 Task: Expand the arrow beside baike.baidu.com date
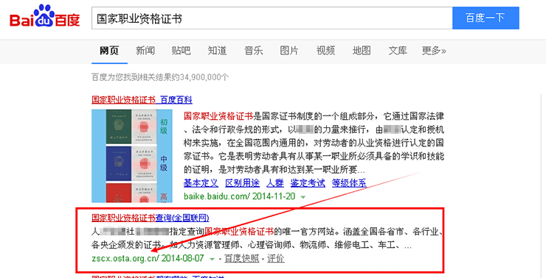pos(303,197)
